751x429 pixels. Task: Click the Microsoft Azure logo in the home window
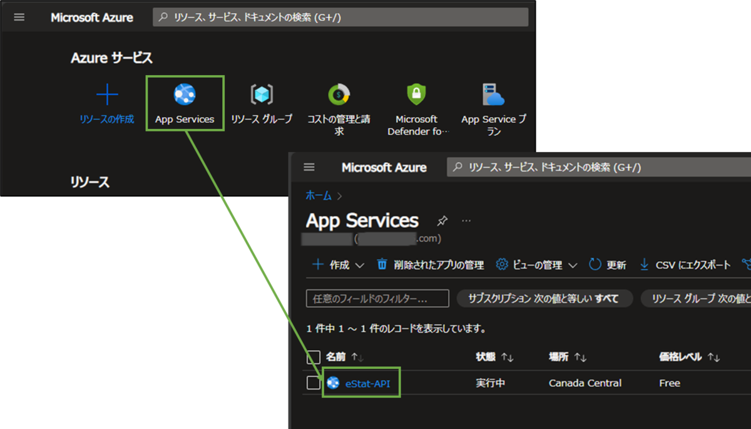(92, 18)
